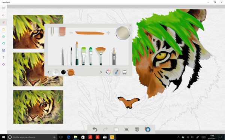
Task: Open the Action Center notifications
Action: coord(220,137)
